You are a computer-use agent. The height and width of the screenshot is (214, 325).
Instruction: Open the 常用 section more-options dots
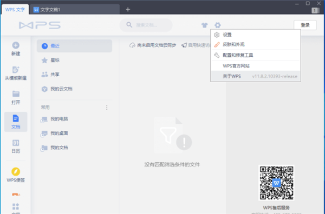pyautogui.click(x=107, y=108)
